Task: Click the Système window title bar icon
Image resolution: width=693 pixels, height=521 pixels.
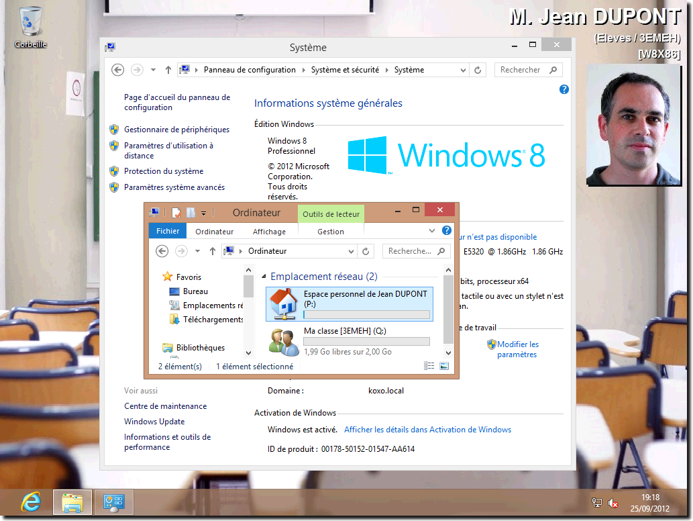Action: (111, 47)
